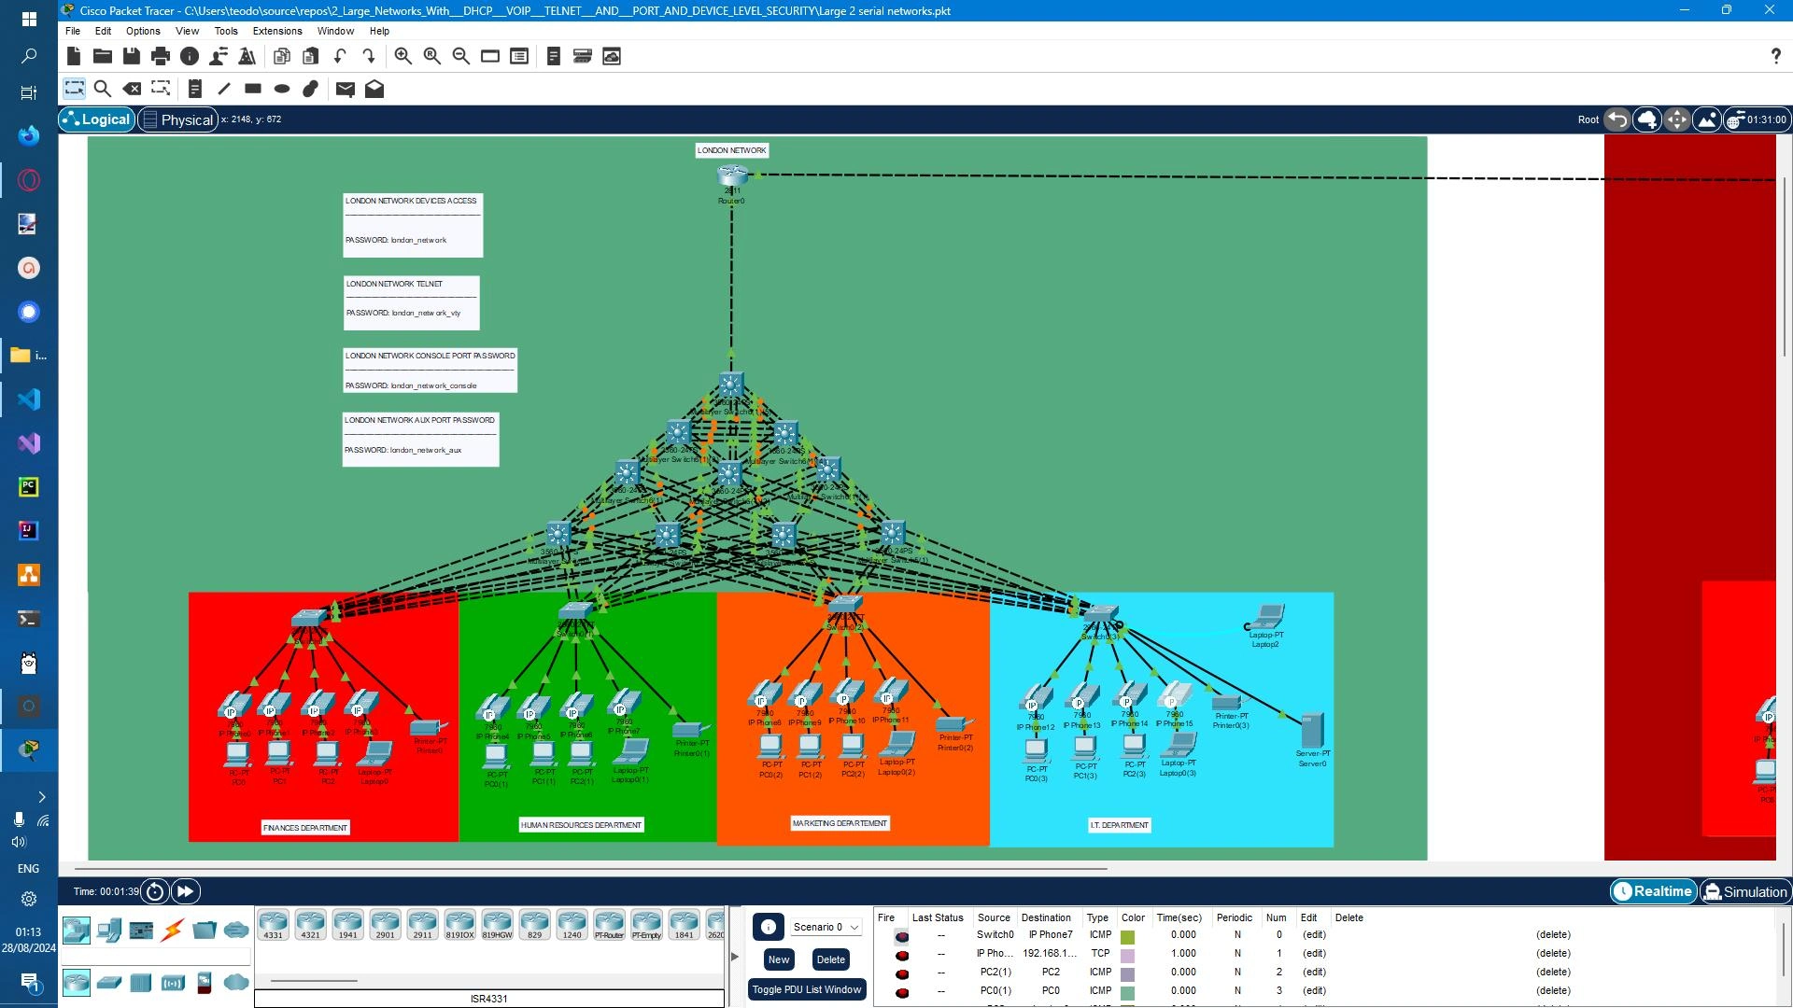Image resolution: width=1793 pixels, height=1008 pixels.
Task: Add a complex PDU envelope
Action: tap(374, 89)
